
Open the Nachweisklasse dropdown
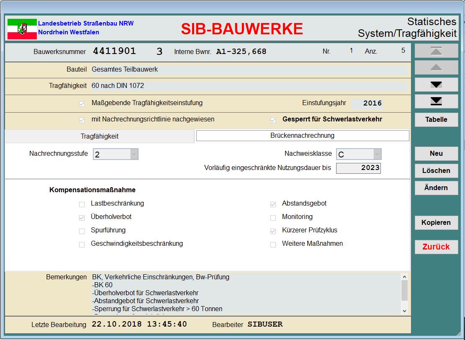[377, 154]
